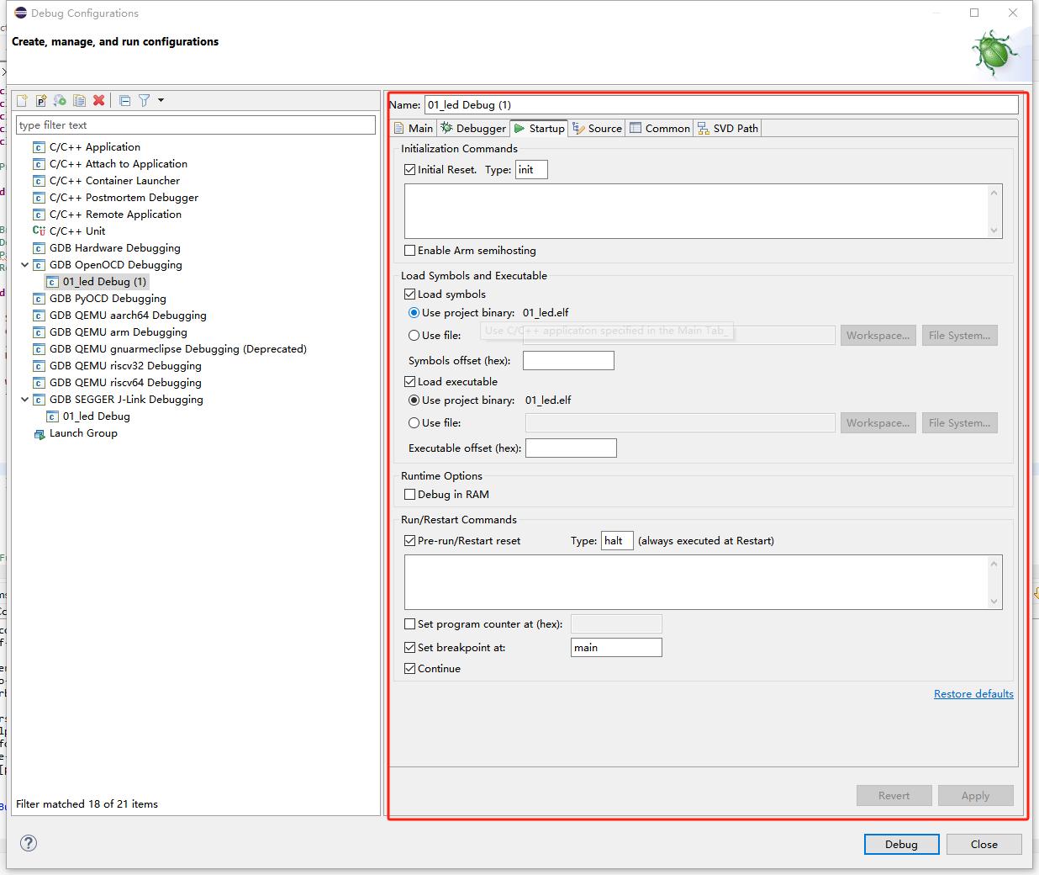Click the Startup tab
The height and width of the screenshot is (875, 1039).
pos(539,128)
